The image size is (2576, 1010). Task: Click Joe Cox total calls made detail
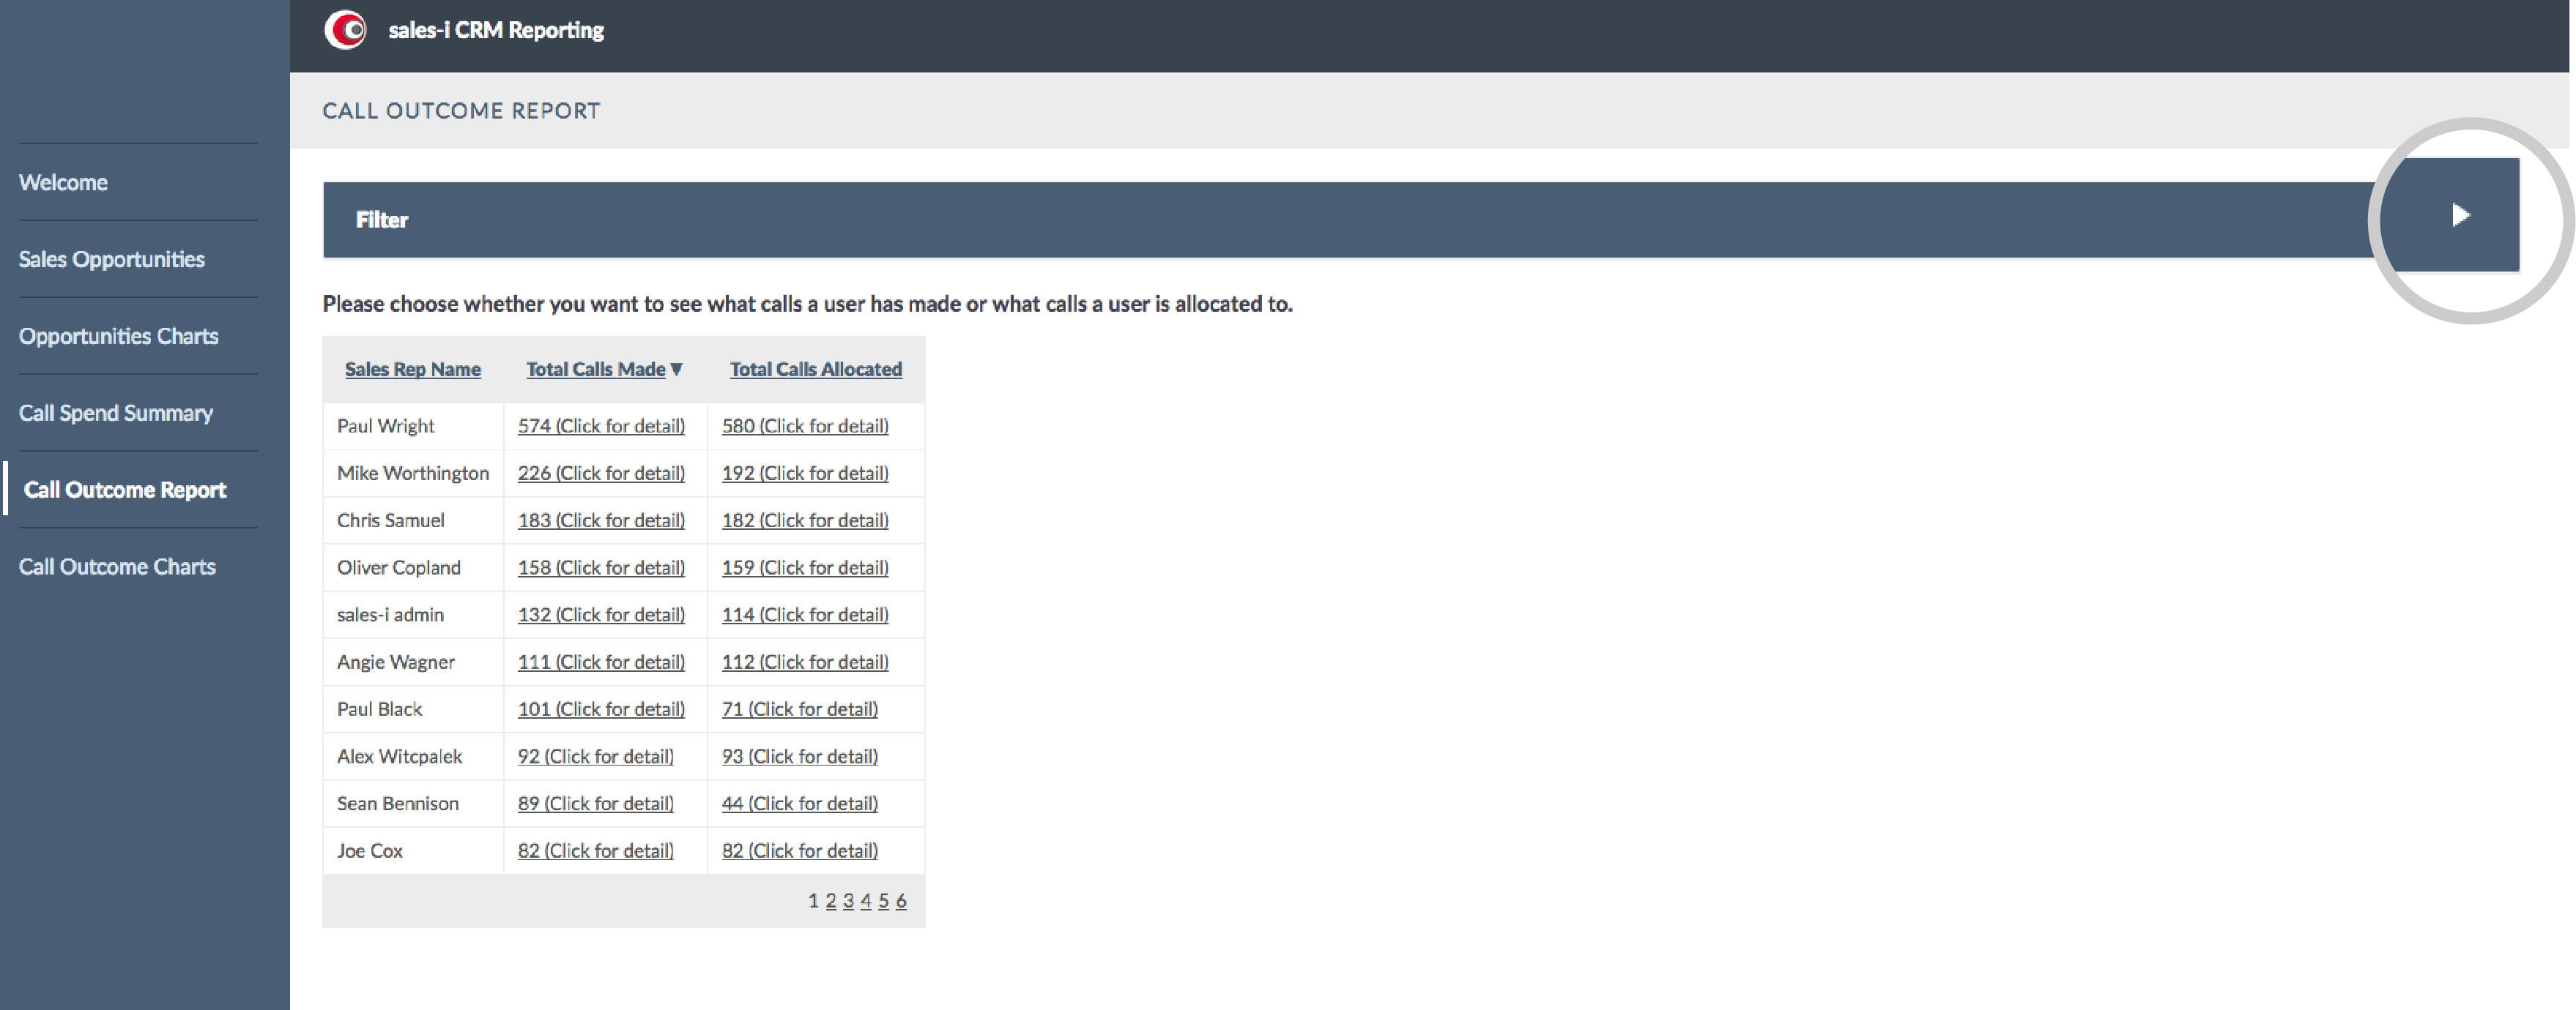click(596, 850)
